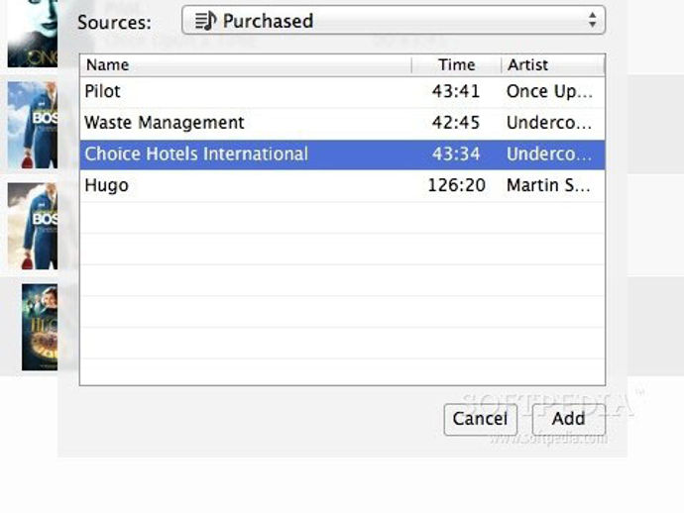
Task: Click the Hugo movie poster thumbnail
Action: (x=40, y=328)
